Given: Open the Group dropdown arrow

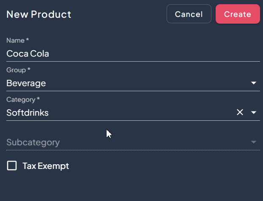Looking at the screenshot, I should 254,83.
